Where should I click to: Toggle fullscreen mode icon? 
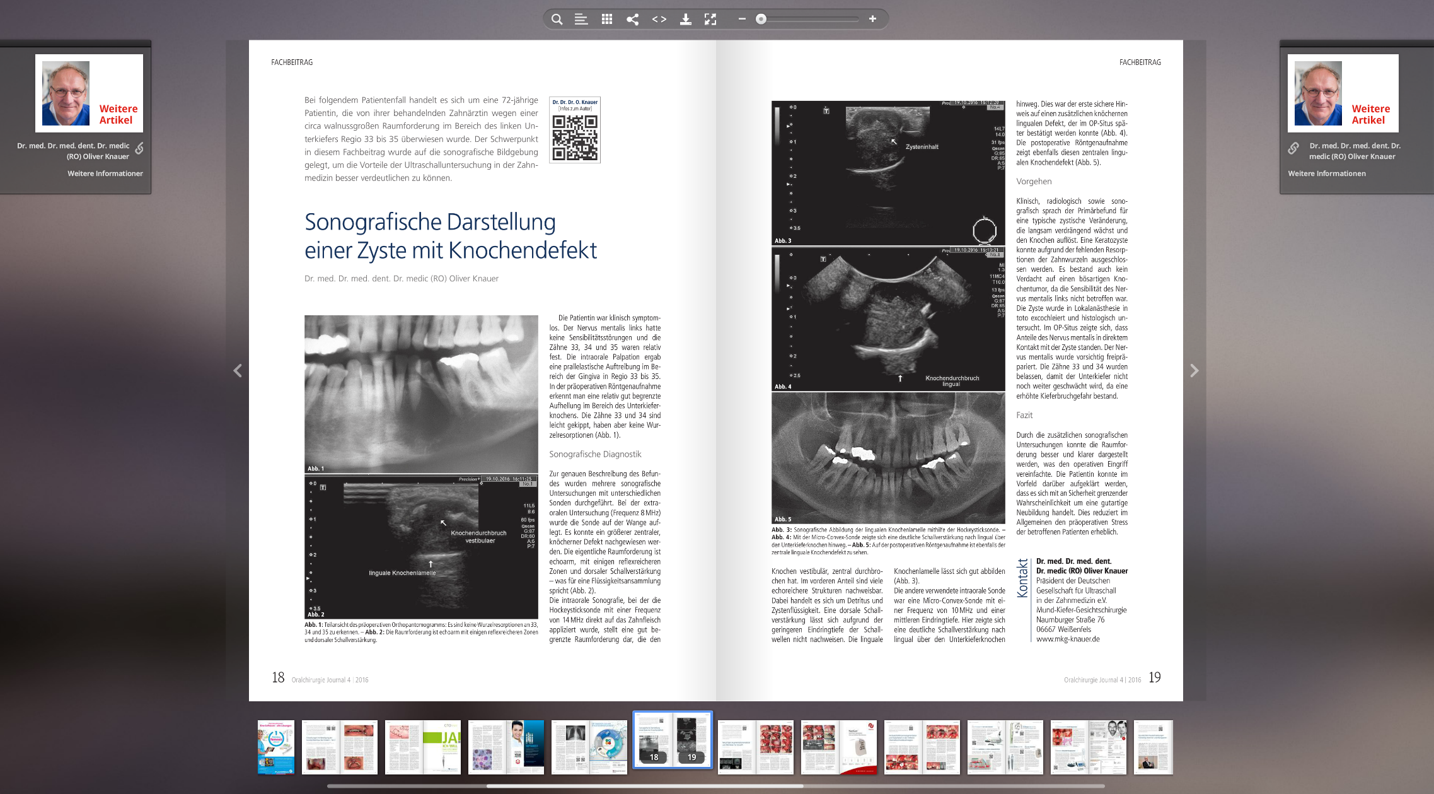710,19
